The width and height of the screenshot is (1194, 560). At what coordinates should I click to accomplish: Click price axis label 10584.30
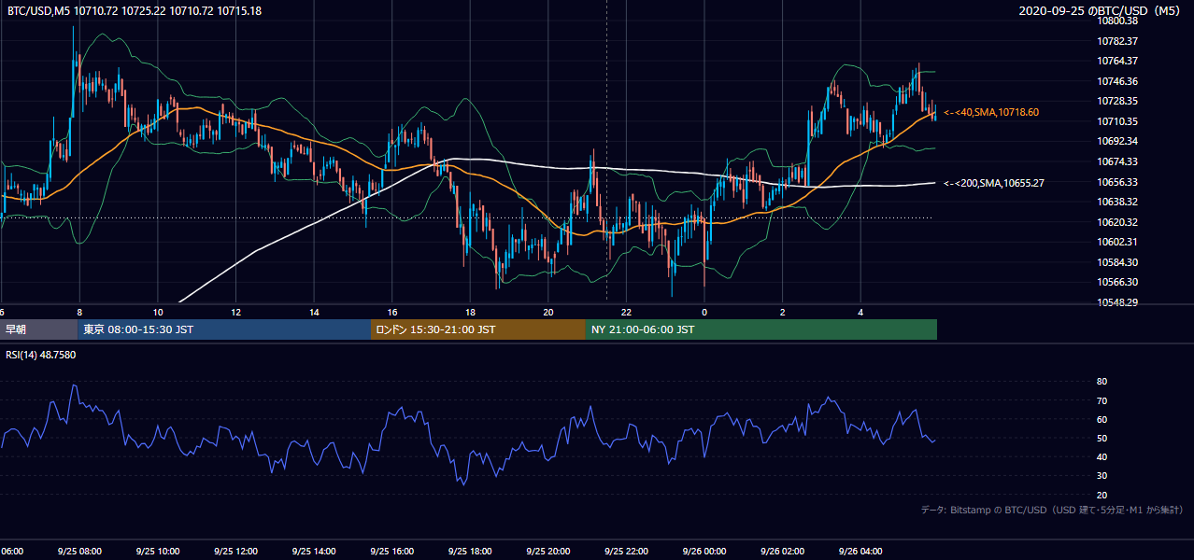[x=1117, y=262]
